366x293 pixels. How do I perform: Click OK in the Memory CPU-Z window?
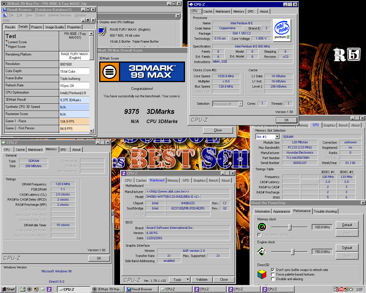coord(99,258)
